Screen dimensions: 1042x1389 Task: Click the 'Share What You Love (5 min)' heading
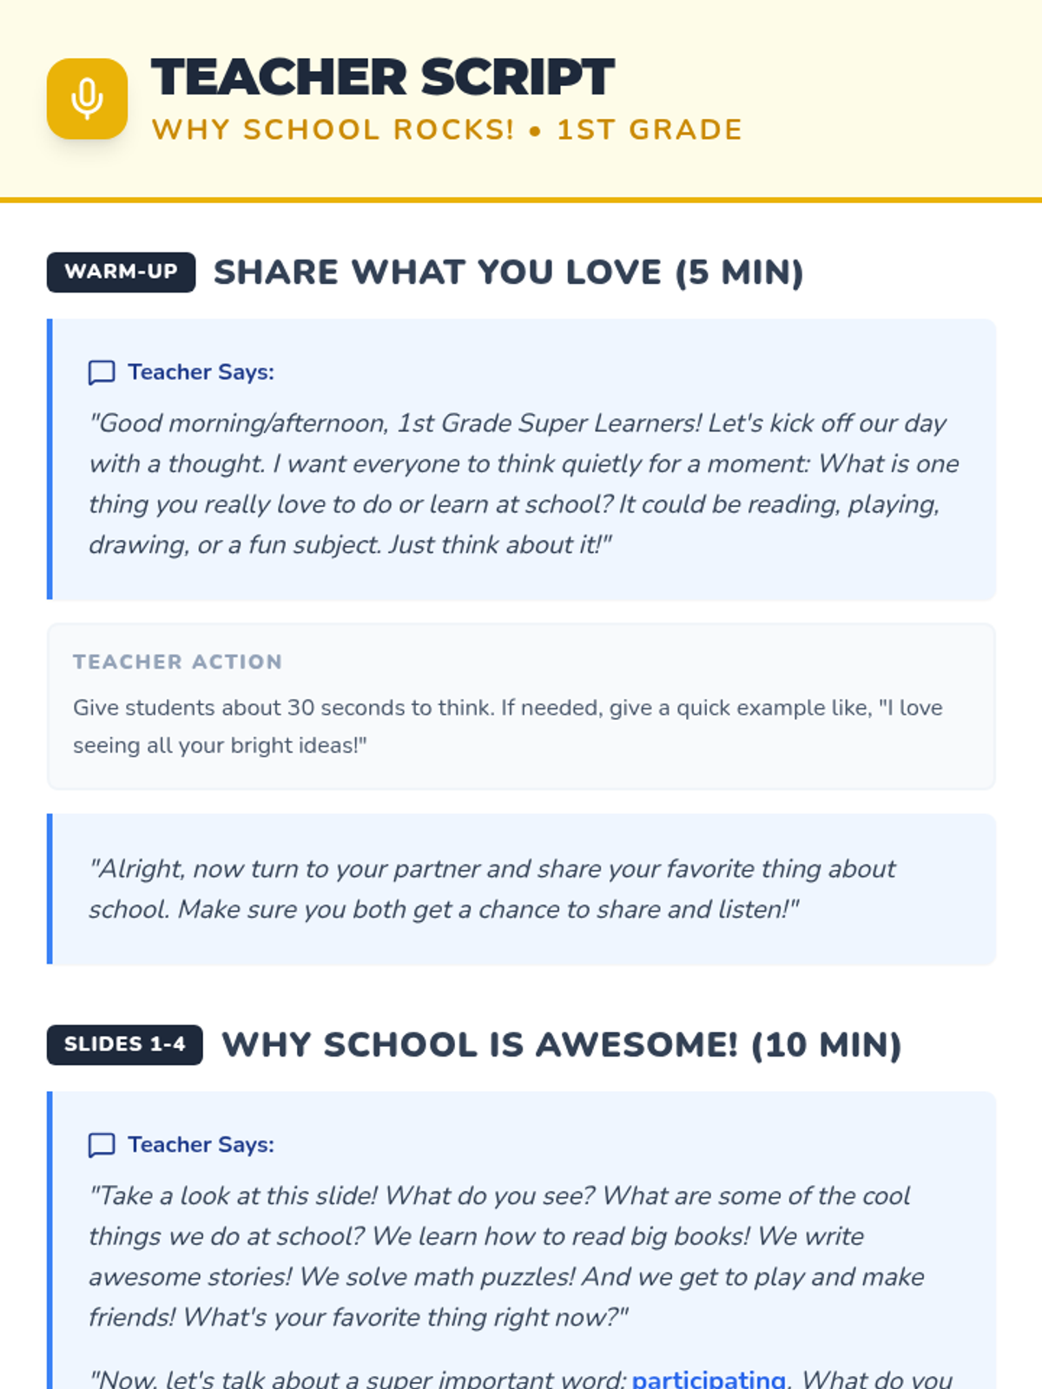509,272
